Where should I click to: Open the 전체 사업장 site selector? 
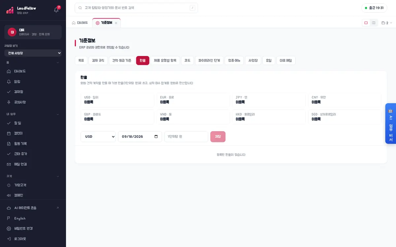[x=33, y=53]
